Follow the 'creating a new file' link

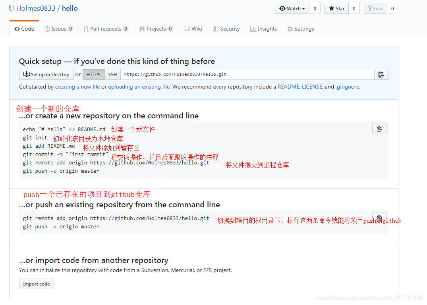point(77,87)
